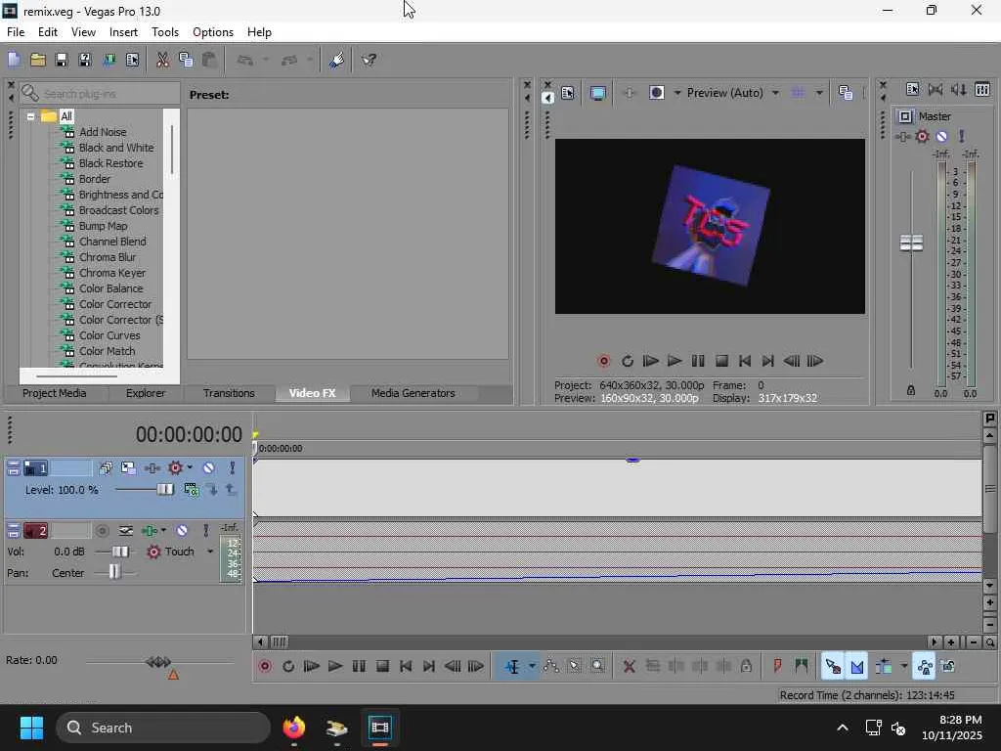Click the Insert Marker icon
The width and height of the screenshot is (1001, 751).
(x=777, y=667)
